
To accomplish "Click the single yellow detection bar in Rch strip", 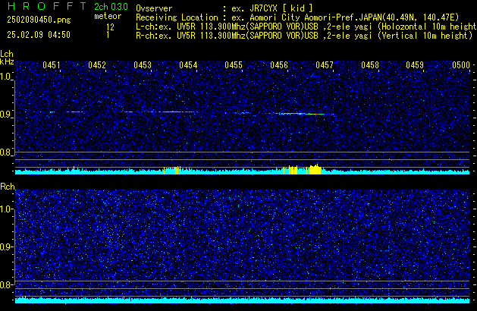I will coord(25,300).
